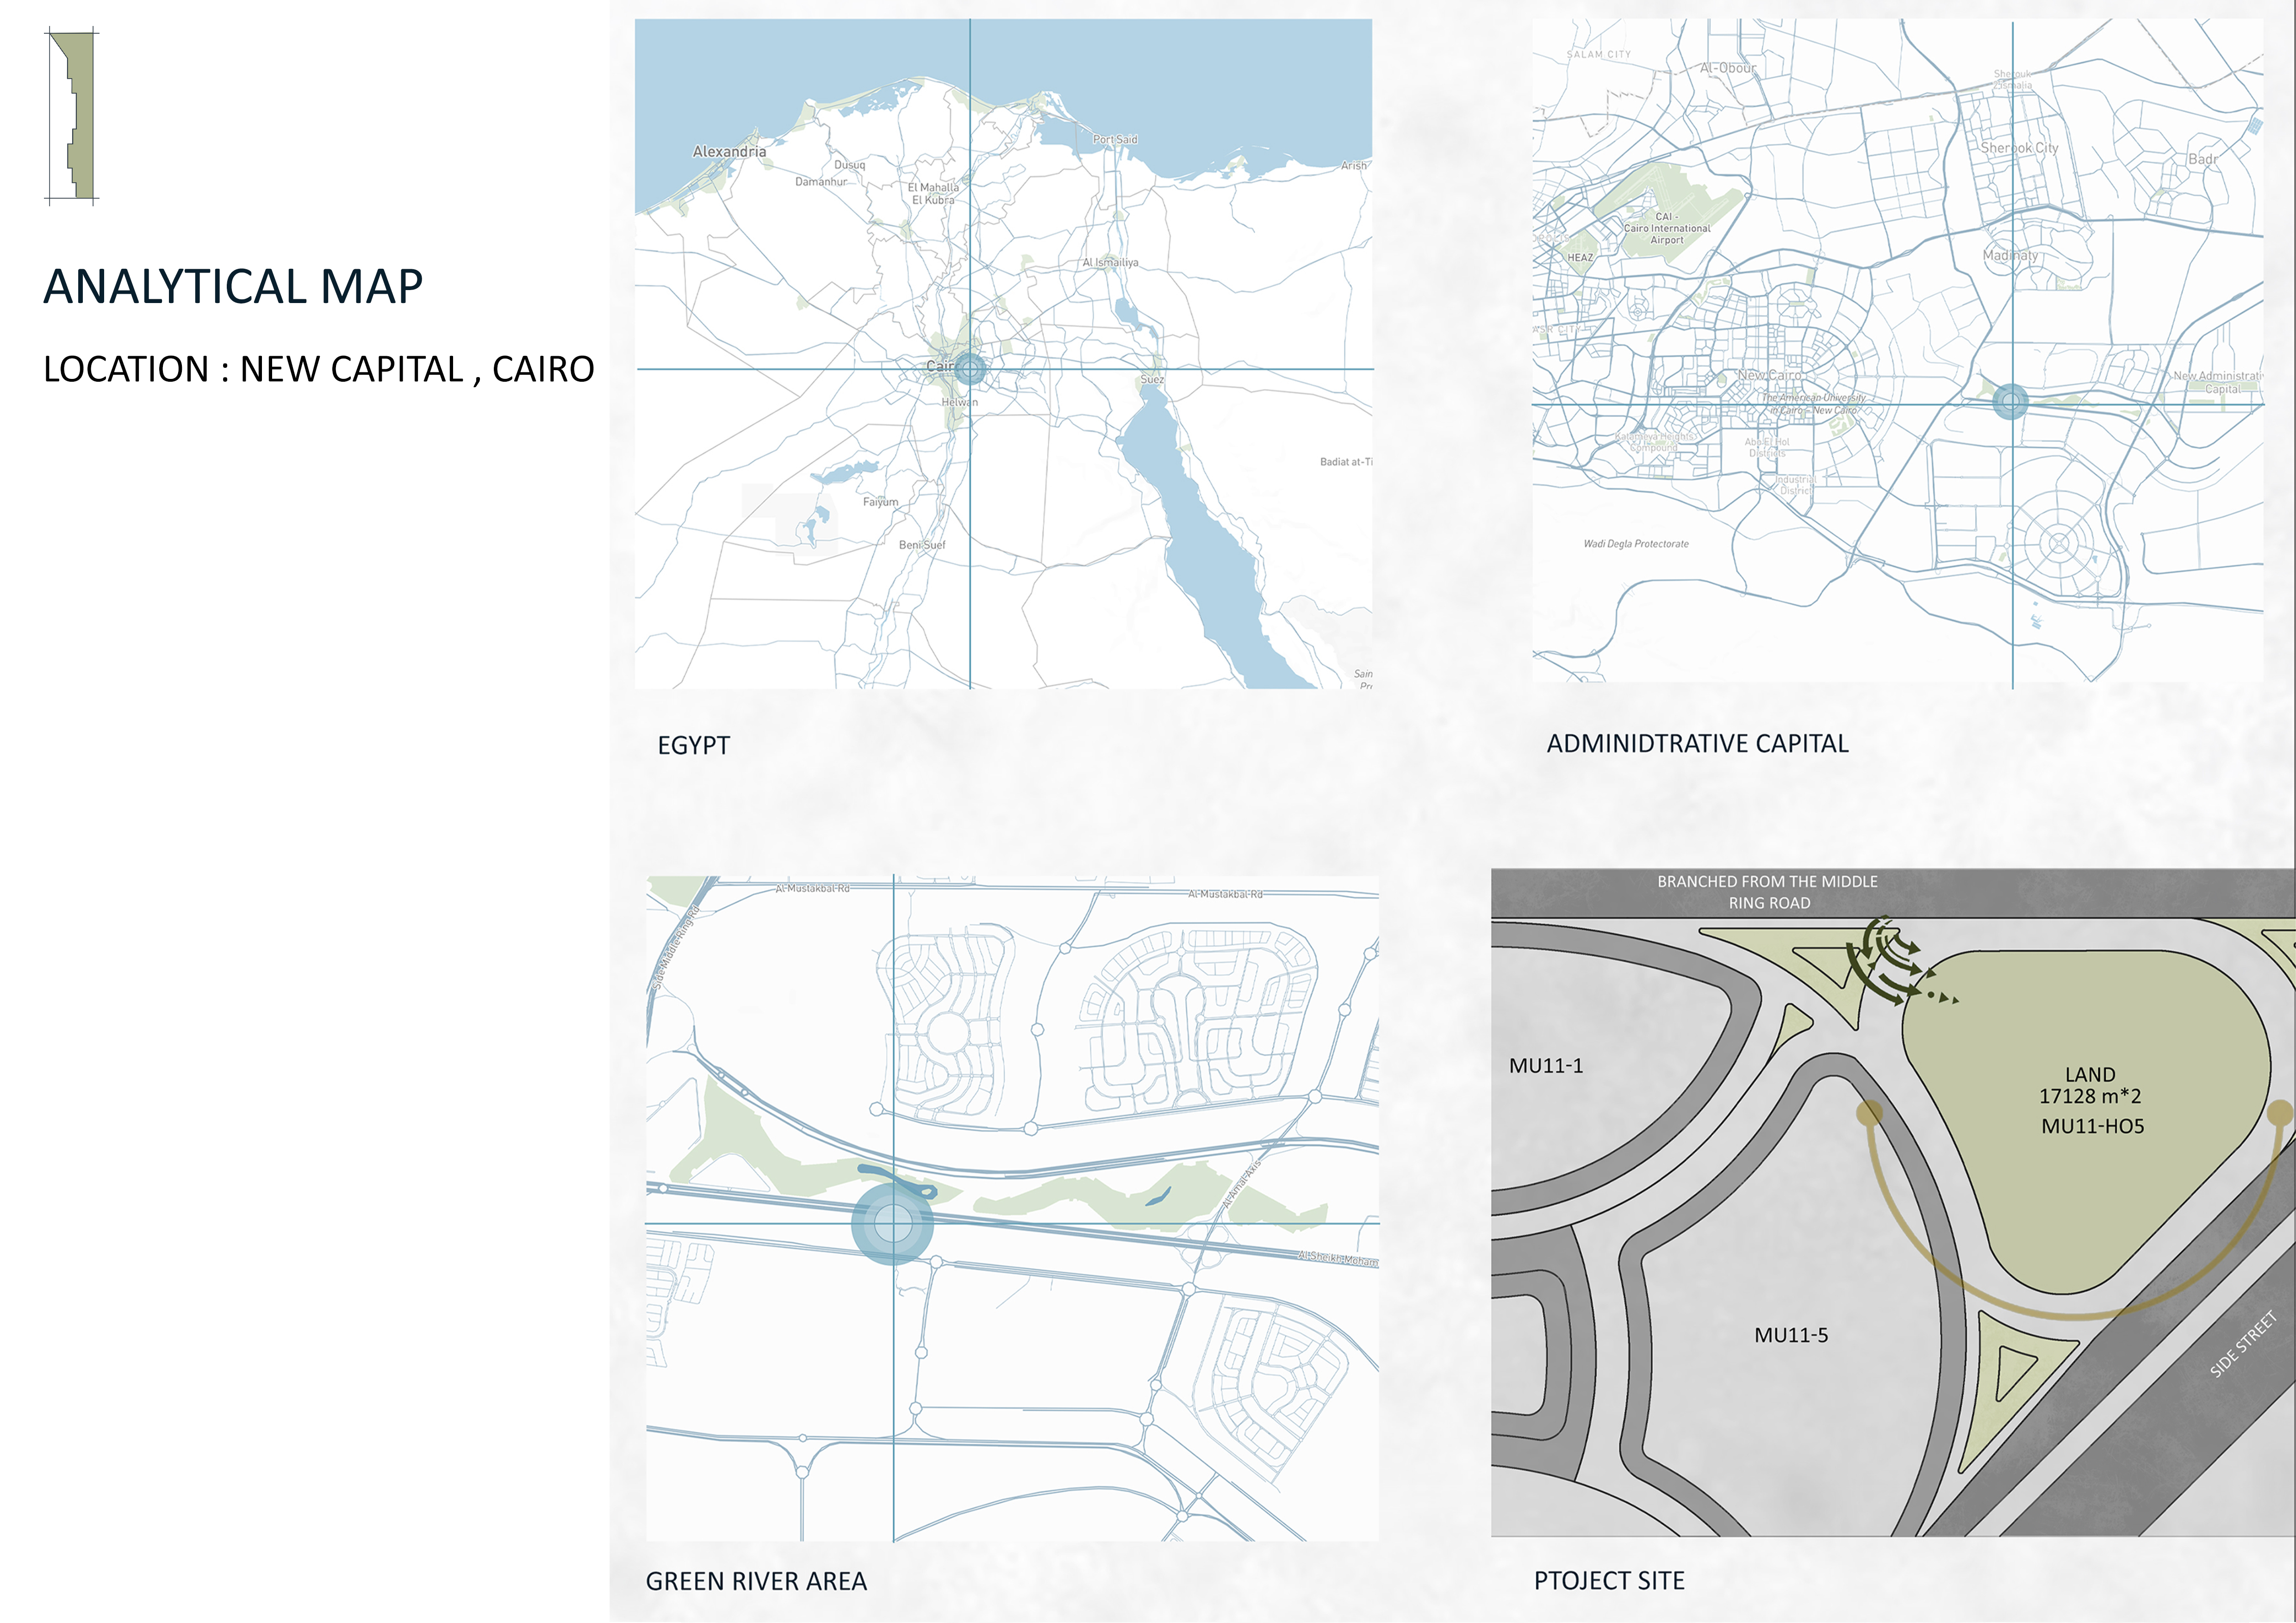
Task: Click the site marker on administrative capital map
Action: 2011,402
